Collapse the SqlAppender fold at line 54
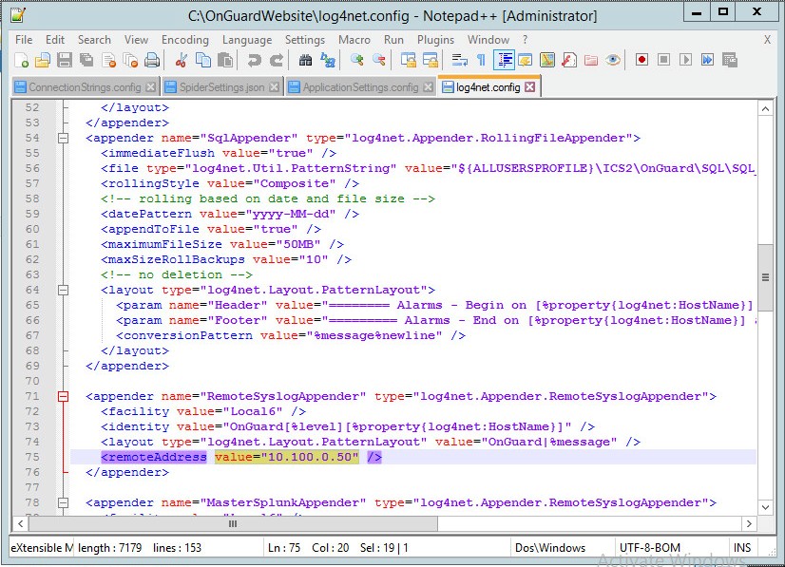Image resolution: width=785 pixels, height=567 pixels. [63, 138]
